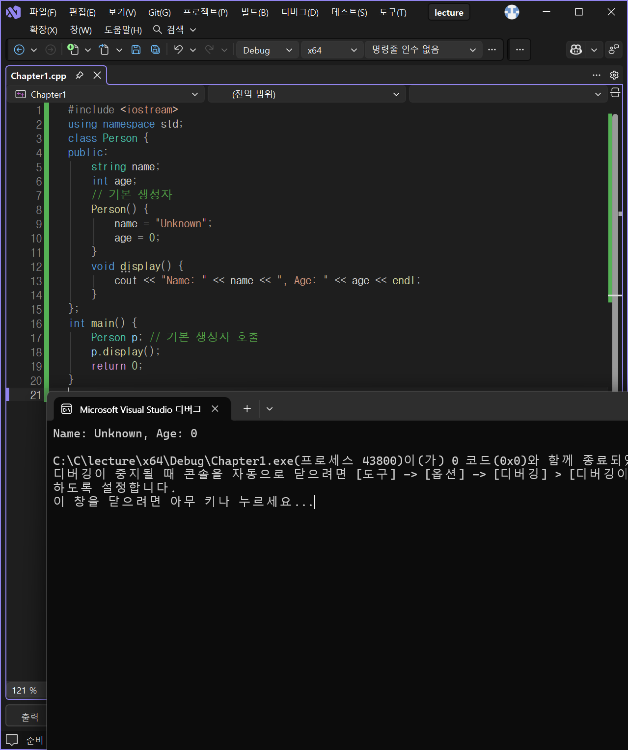Click line number 13 in the gutter
The image size is (628, 750).
(x=36, y=281)
